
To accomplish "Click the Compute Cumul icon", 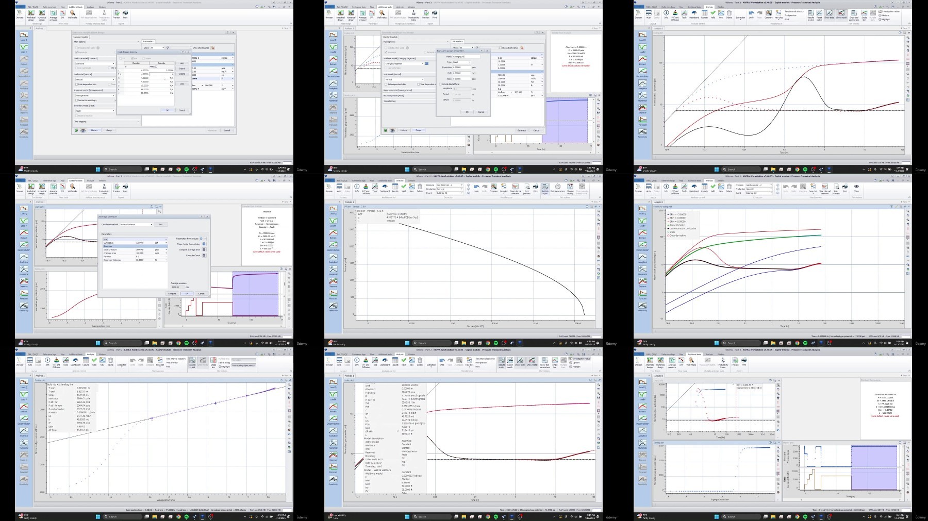I will pos(204,256).
